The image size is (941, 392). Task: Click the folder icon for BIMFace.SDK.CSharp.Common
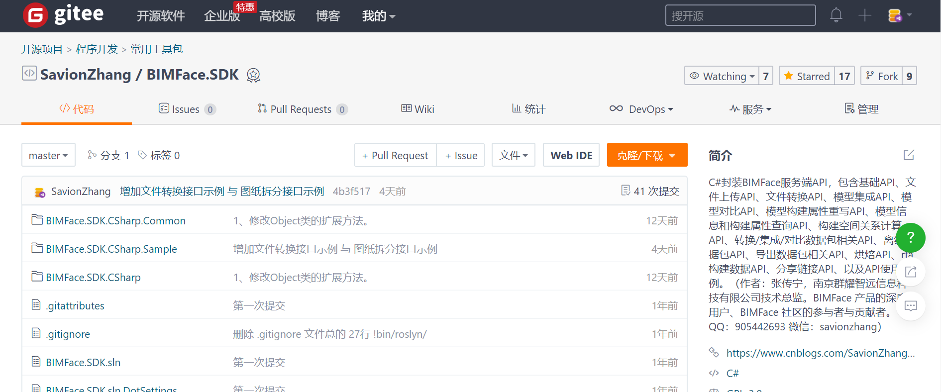[x=37, y=220]
